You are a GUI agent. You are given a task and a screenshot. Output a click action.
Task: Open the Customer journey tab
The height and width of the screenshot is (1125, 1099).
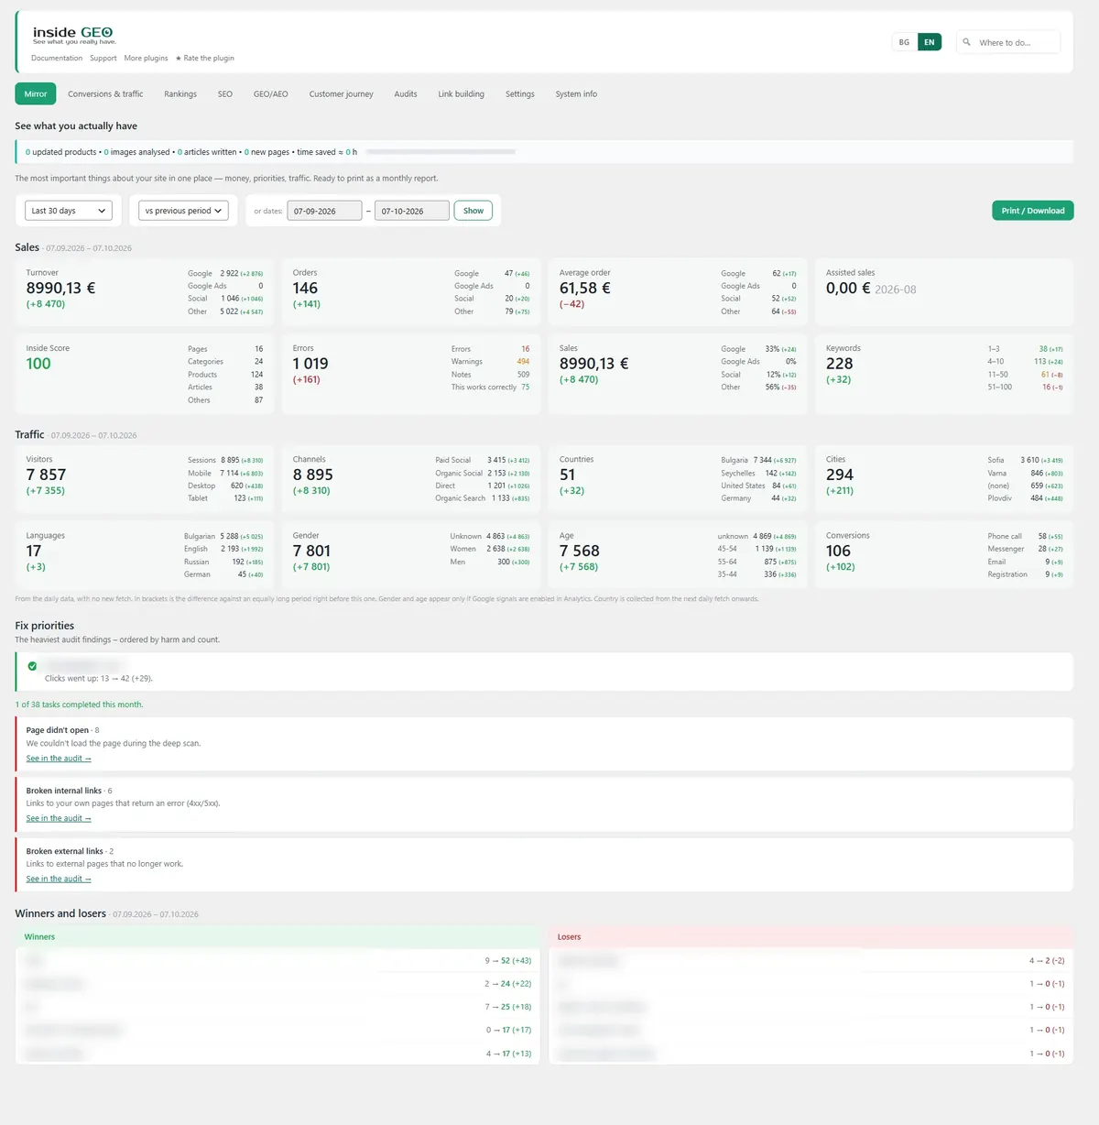pos(342,93)
